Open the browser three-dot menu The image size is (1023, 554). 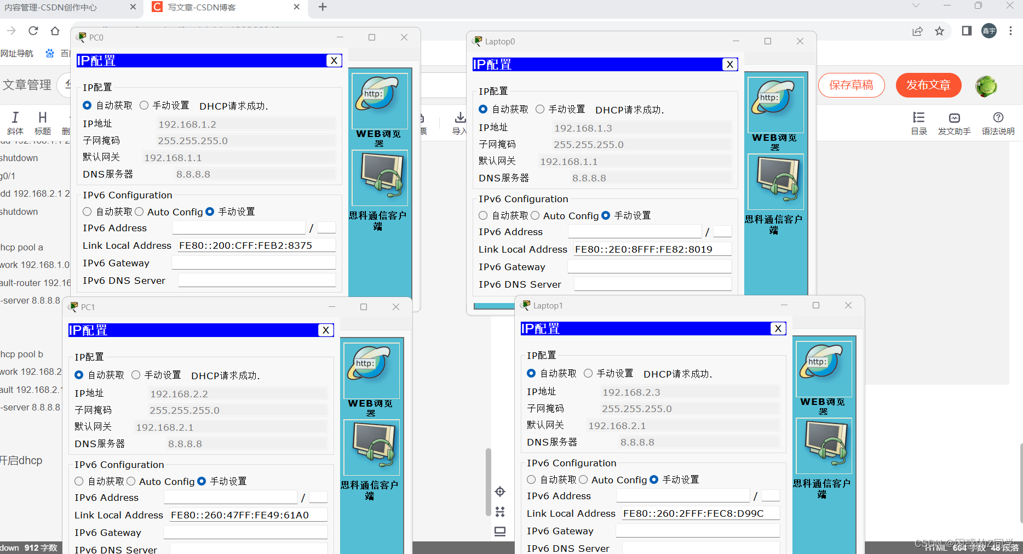(x=1011, y=31)
